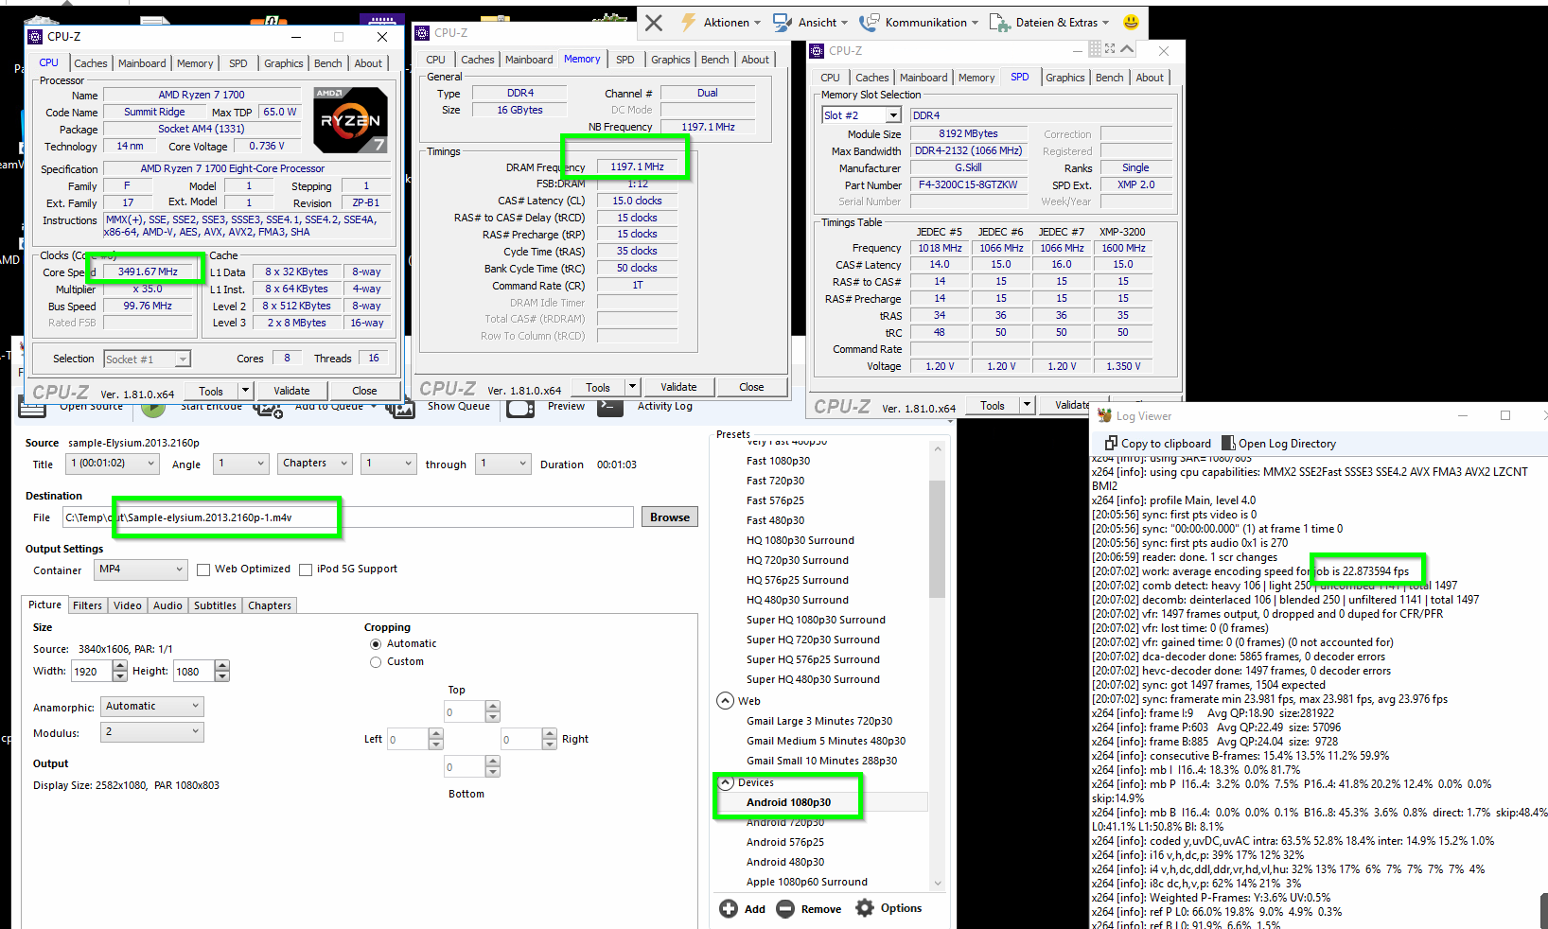Click the Kommunikation phone icon
The height and width of the screenshot is (929, 1548).
click(x=871, y=22)
